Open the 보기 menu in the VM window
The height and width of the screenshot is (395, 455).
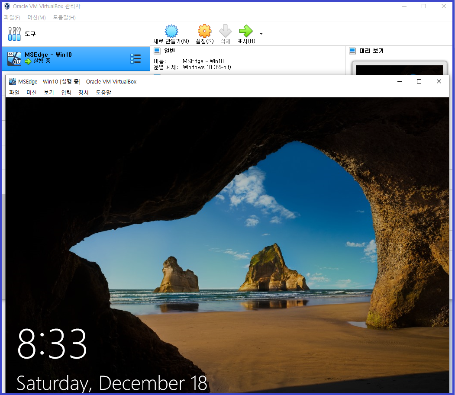[49, 93]
